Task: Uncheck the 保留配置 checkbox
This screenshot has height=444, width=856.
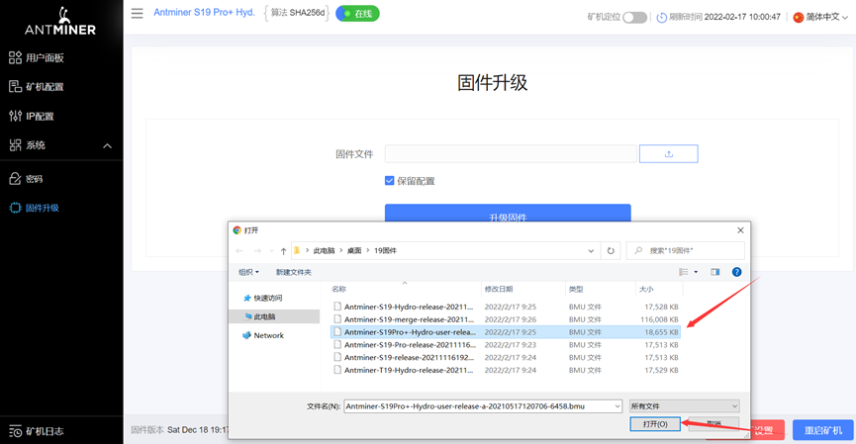Action: click(389, 181)
